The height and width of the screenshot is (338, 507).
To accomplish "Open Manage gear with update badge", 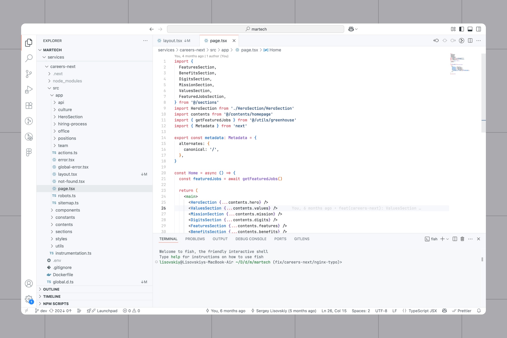I will (x=29, y=299).
